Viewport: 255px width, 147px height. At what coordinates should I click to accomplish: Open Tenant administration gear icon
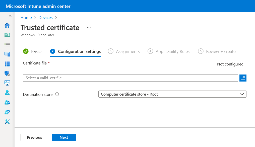7,112
